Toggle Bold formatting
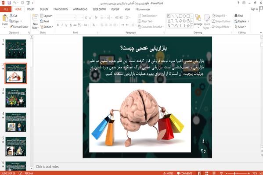 pos(58,25)
